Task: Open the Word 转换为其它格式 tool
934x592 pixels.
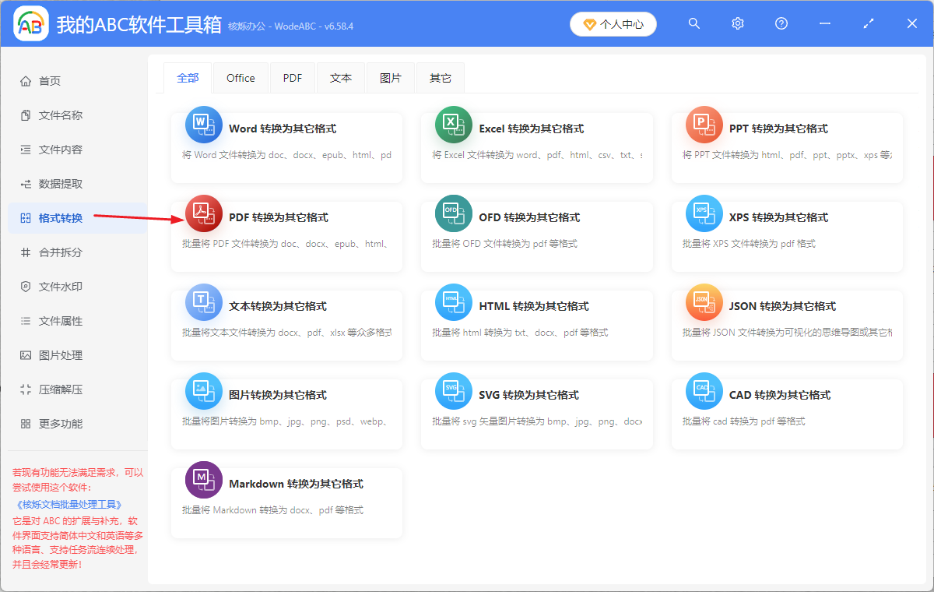Action: [204, 125]
